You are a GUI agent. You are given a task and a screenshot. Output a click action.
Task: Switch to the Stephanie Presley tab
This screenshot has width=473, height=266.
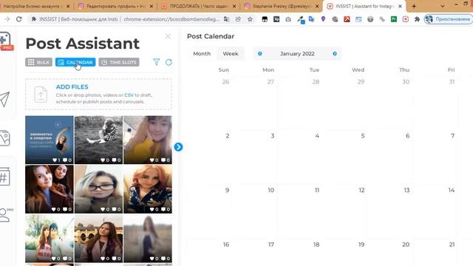pos(281,6)
